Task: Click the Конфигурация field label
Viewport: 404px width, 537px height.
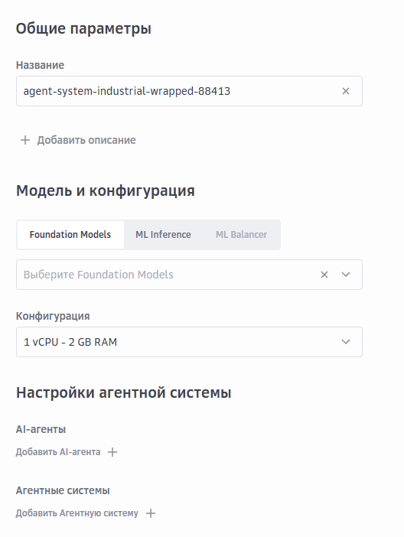Action: point(53,316)
